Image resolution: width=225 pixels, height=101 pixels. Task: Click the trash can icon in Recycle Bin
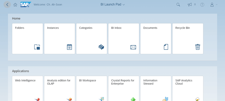(197, 47)
